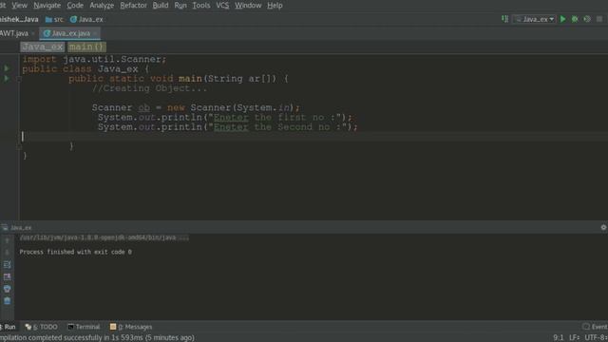
Task: Click the print icon in Run panel sidebar
Action: 7,289
